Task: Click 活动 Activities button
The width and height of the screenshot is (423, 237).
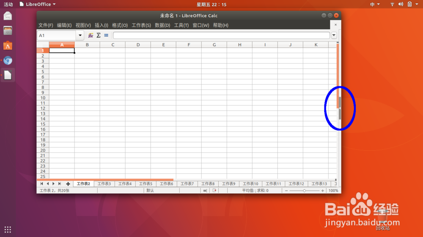Action: pyautogui.click(x=8, y=4)
